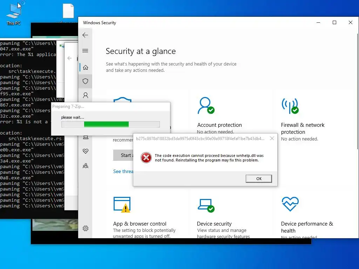Click the Account protection tile icon
Viewport: 359px width, 269px height.
coord(206,105)
